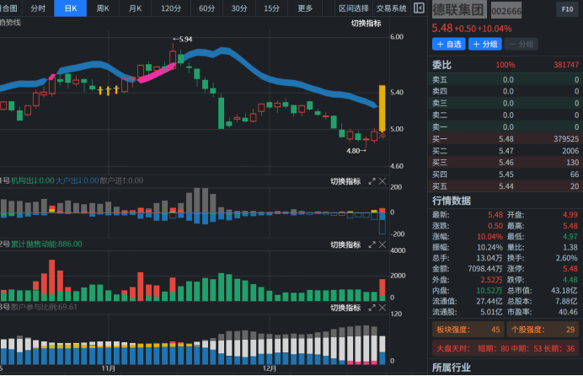
Task: Close the first indicator sub-panel
Action: pos(382,181)
